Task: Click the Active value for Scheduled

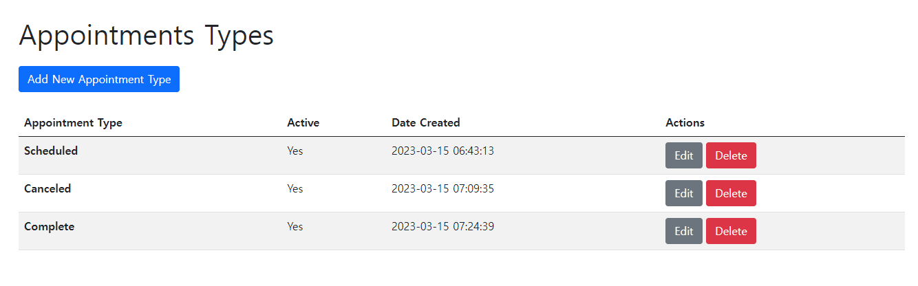Action: click(x=295, y=151)
